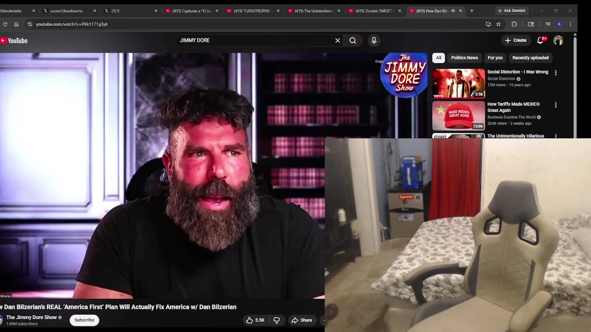Image resolution: width=591 pixels, height=332 pixels.
Task: Open Chrome three-dot menu
Action: coord(570,24)
